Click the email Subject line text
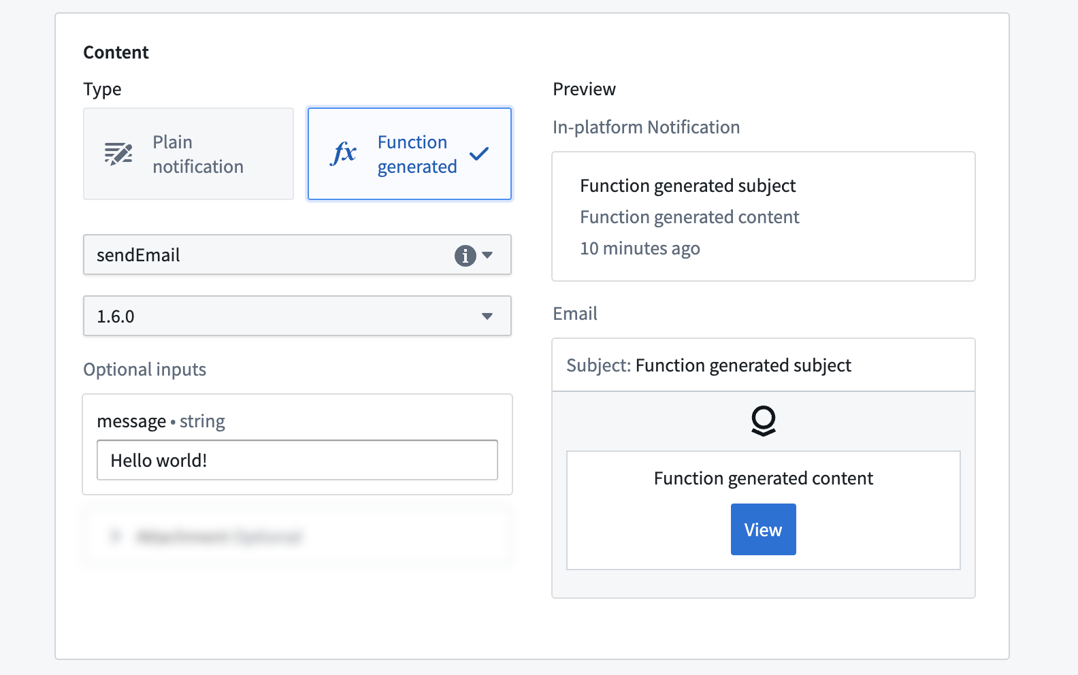Image resolution: width=1078 pixels, height=675 pixels. point(708,365)
